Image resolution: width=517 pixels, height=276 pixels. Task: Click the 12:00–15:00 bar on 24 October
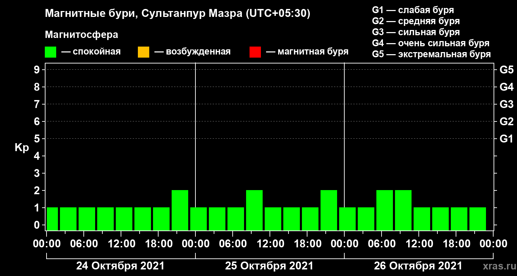[x=124, y=219]
